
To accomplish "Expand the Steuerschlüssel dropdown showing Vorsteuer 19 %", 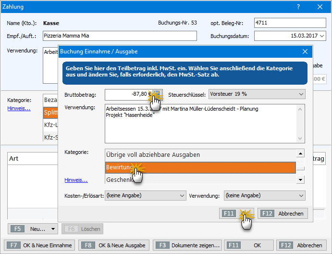I will coord(301,94).
